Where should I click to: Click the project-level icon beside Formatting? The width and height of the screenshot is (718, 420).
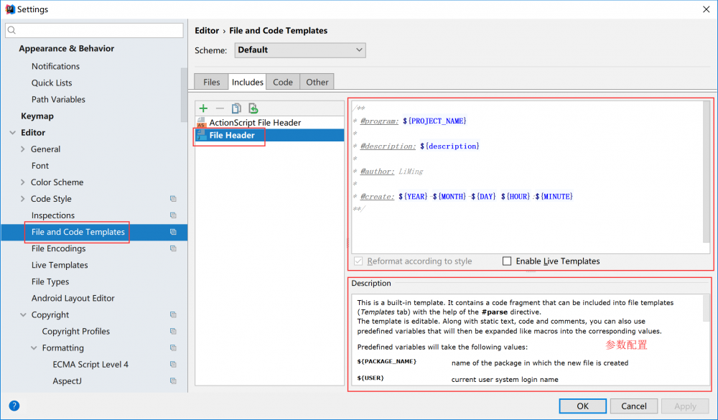173,347
